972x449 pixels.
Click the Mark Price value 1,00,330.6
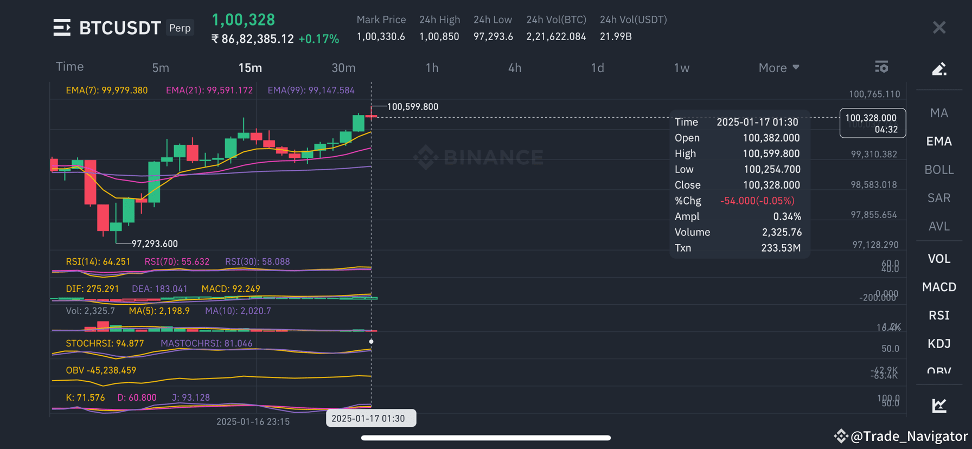381,36
